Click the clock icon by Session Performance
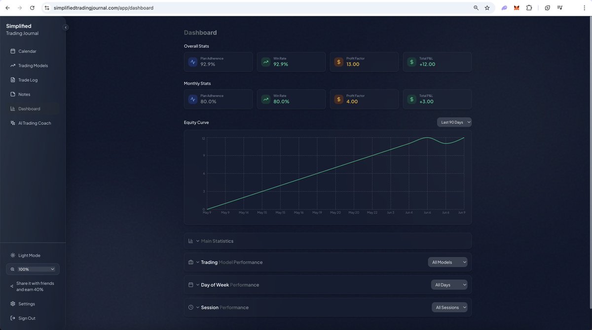The image size is (592, 330). [x=191, y=307]
